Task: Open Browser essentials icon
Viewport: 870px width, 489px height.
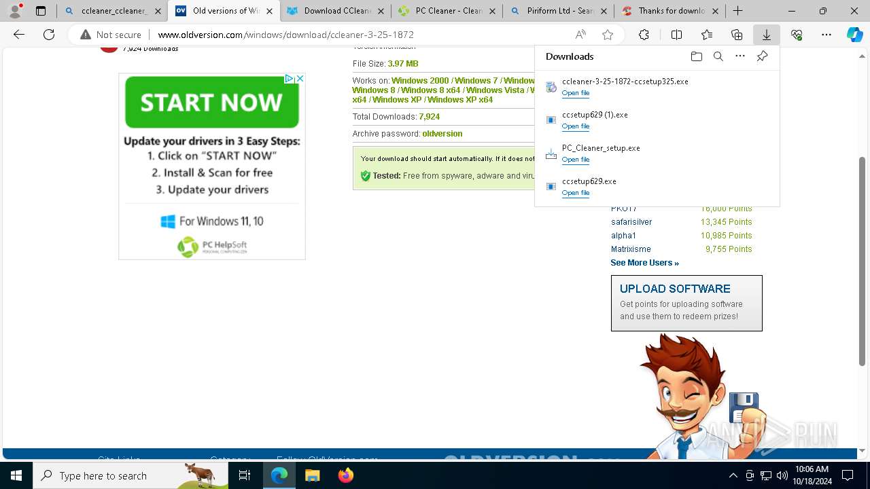Action: (797, 35)
